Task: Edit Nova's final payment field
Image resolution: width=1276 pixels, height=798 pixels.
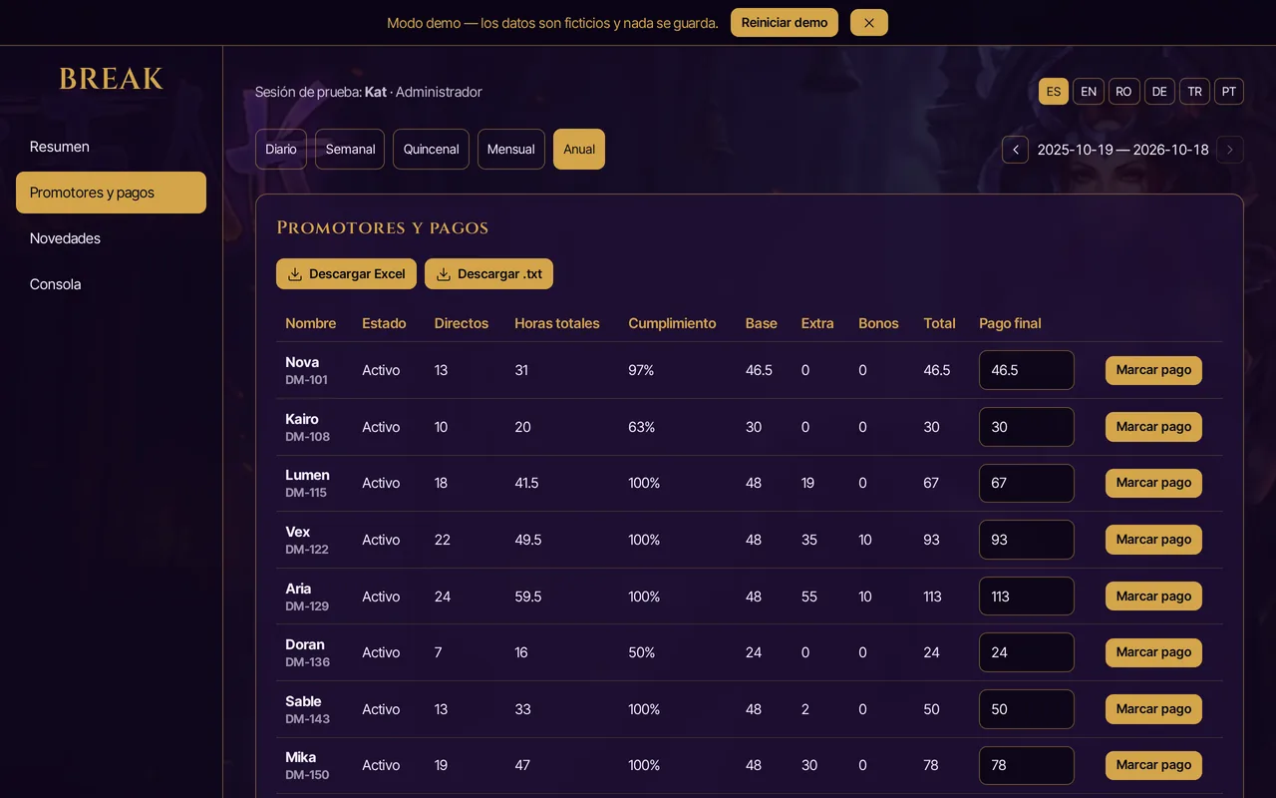Action: tap(1027, 370)
